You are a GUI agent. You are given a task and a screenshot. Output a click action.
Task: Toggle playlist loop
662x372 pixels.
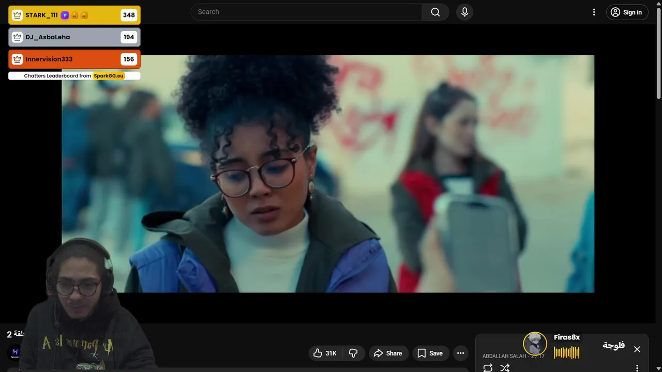coord(488,368)
